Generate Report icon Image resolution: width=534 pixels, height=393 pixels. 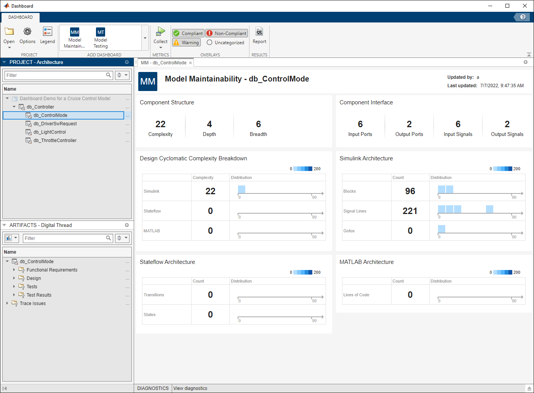(x=259, y=32)
